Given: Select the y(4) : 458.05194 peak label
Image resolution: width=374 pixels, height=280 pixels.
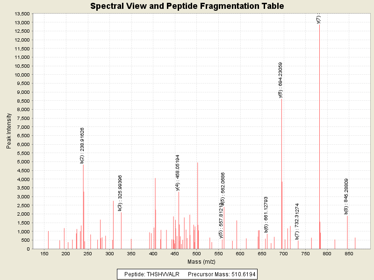Looking at the screenshot, I should pos(178,173).
